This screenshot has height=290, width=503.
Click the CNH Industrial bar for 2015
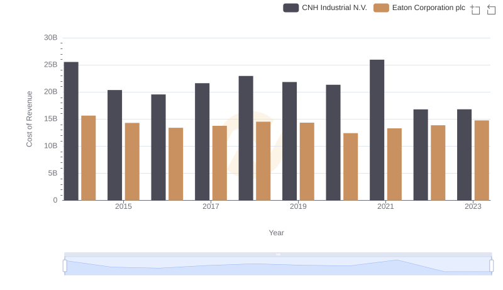(x=115, y=145)
